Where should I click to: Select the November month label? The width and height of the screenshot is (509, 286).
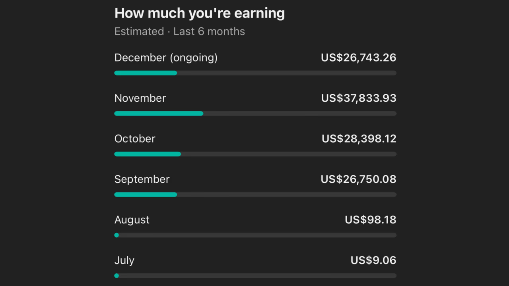(x=140, y=98)
